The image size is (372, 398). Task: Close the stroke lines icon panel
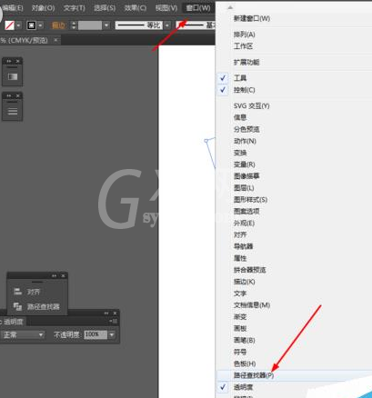click(17, 95)
